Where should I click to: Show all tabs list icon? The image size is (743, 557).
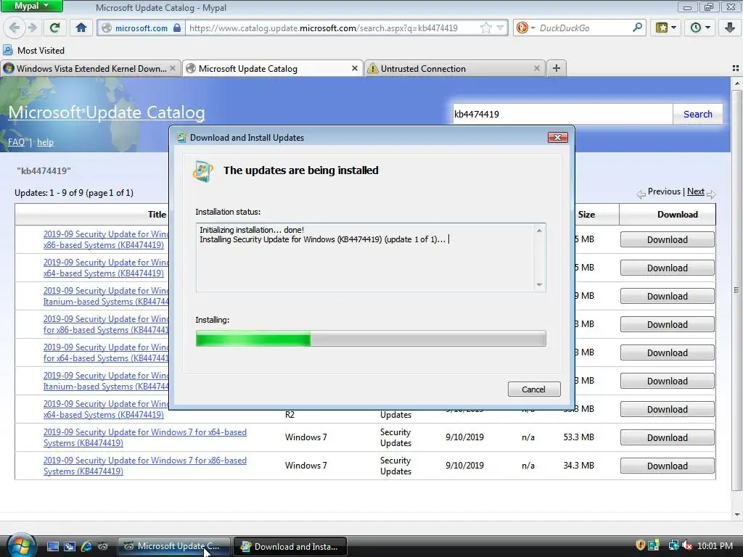[x=736, y=69]
